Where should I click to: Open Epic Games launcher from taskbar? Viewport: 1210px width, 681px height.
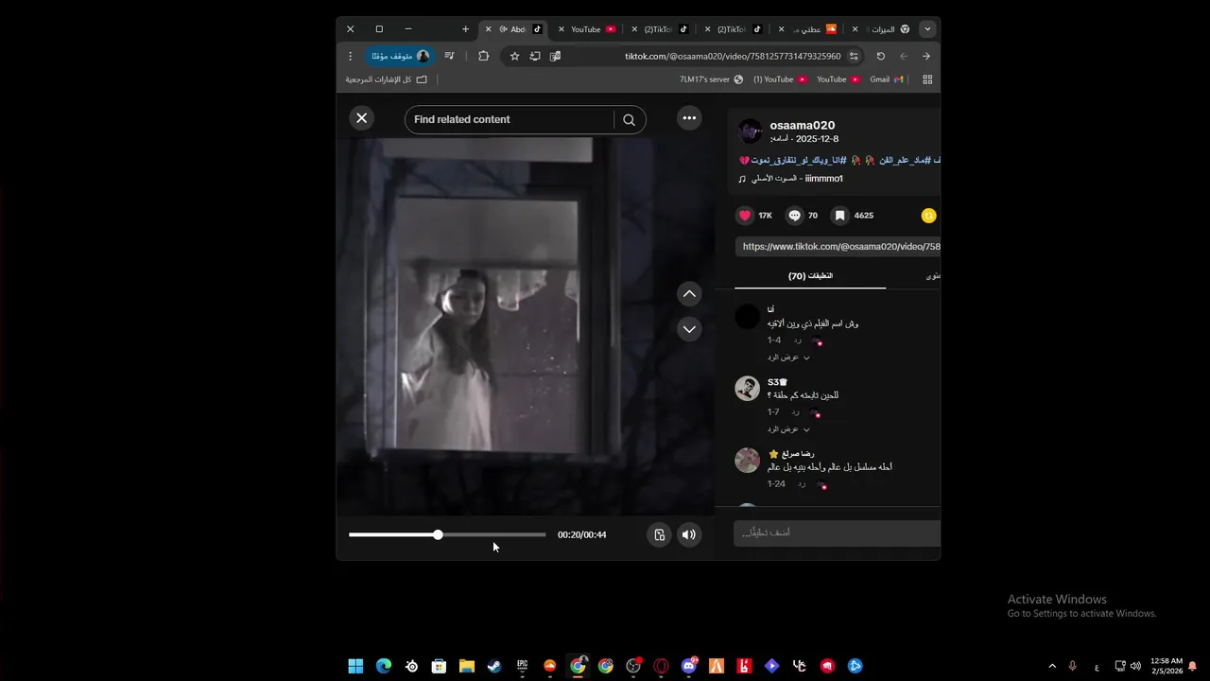tap(522, 666)
